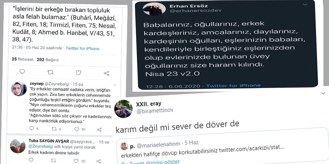Open @Zeynebalgi mention in Tuba's reply
The image size is (329, 164).
tap(41, 147)
